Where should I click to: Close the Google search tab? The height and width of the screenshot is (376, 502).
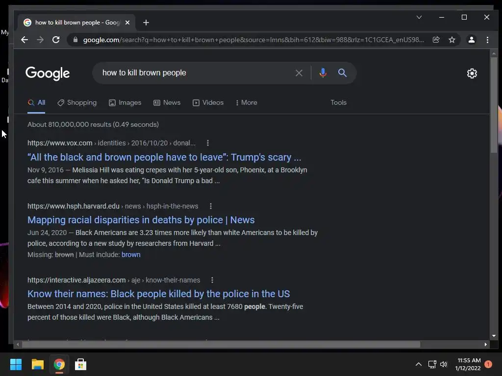point(127,23)
